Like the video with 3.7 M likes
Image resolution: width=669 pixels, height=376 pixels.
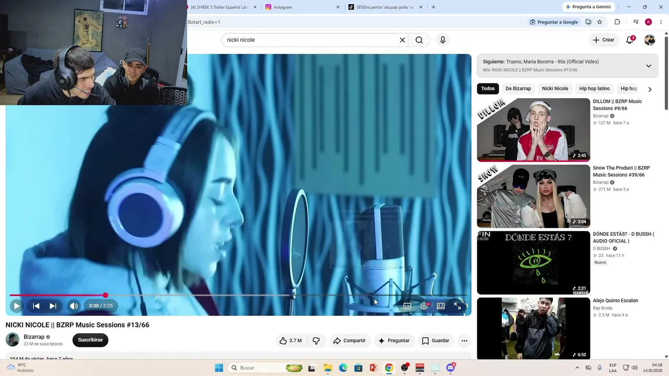[291, 340]
